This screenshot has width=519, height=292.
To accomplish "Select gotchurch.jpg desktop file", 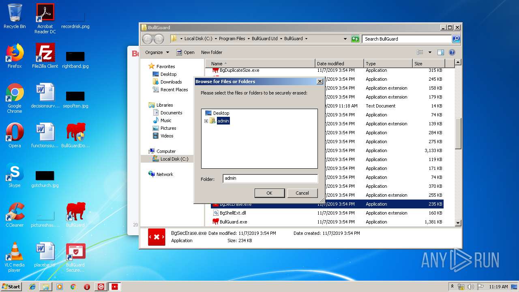I will tap(45, 178).
